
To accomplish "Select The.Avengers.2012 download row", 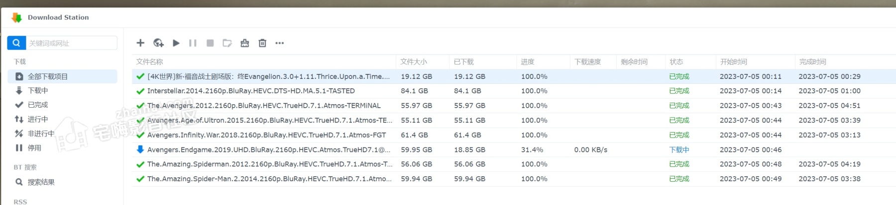I will 514,106.
